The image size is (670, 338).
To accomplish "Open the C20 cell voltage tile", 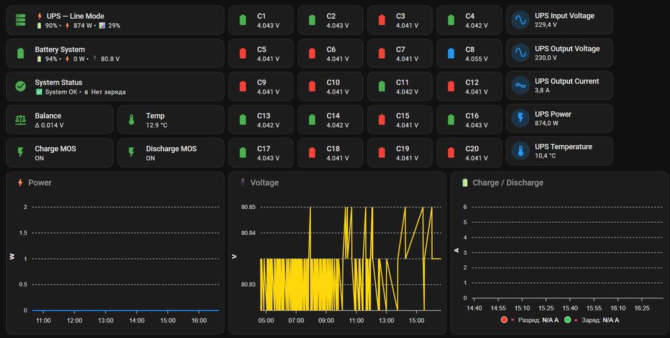I will pos(469,153).
